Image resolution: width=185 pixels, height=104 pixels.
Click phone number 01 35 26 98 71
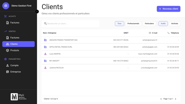pos(173,61)
